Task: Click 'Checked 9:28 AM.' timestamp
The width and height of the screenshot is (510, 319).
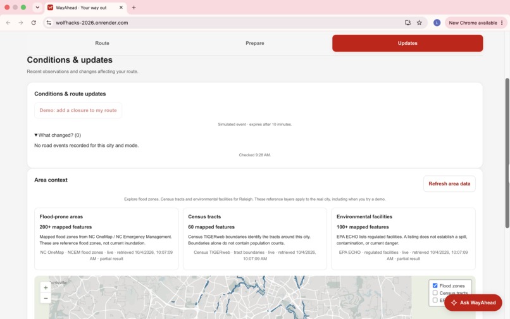Action: coord(254,155)
